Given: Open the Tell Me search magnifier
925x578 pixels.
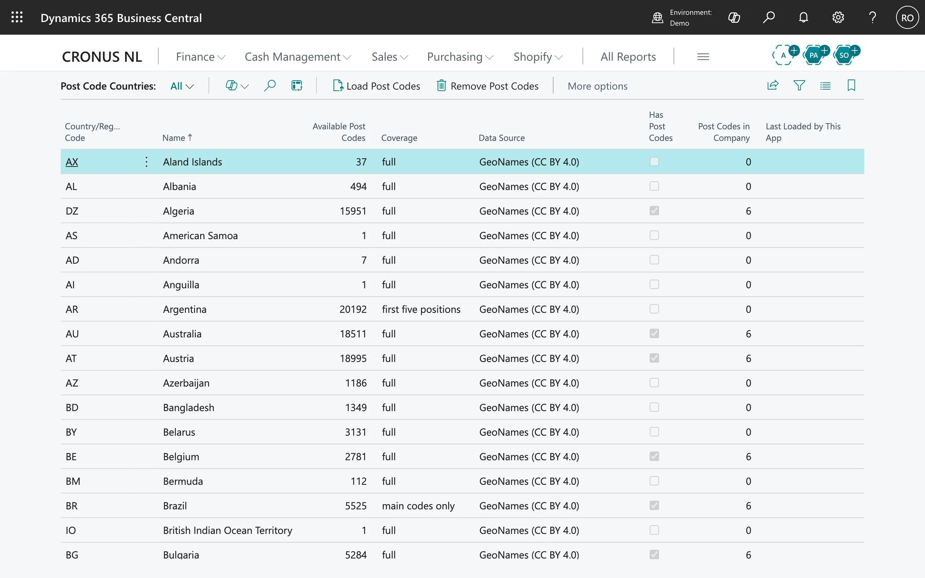Looking at the screenshot, I should (x=769, y=18).
